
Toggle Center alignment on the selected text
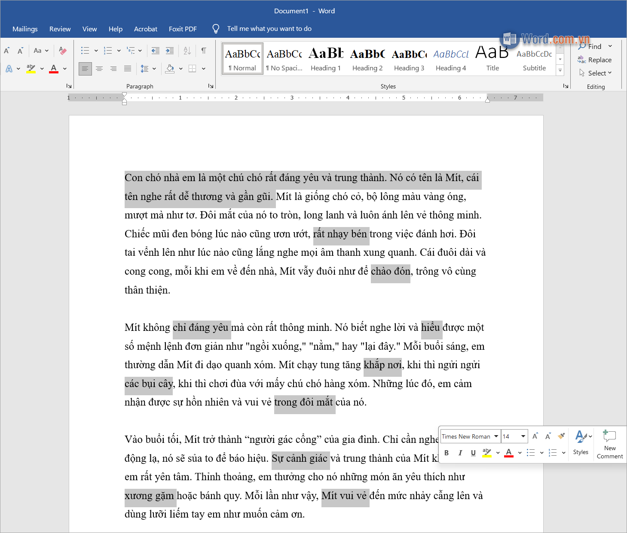point(99,68)
